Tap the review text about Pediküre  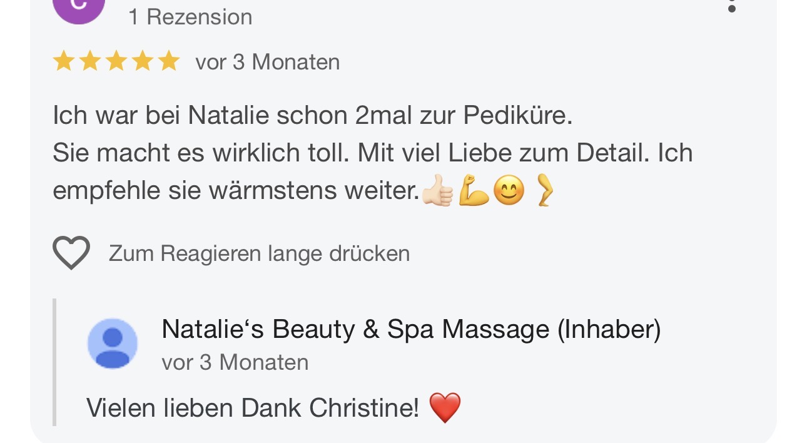click(x=373, y=153)
